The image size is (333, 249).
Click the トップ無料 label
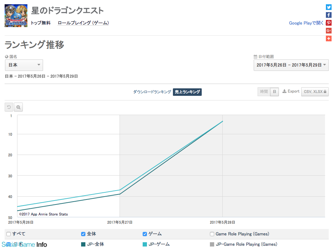(41, 23)
